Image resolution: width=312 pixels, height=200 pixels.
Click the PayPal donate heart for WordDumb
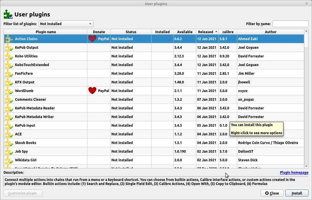point(92,91)
